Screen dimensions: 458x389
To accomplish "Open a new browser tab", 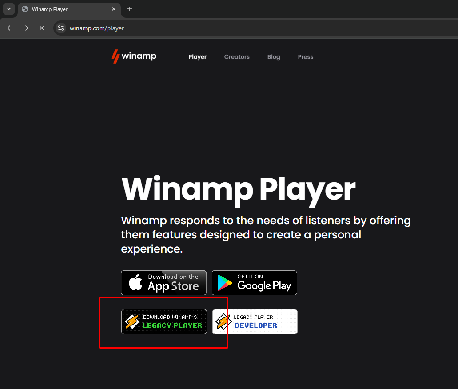I will click(130, 9).
